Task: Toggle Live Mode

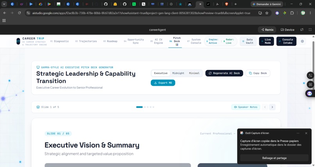Action: pos(267,41)
